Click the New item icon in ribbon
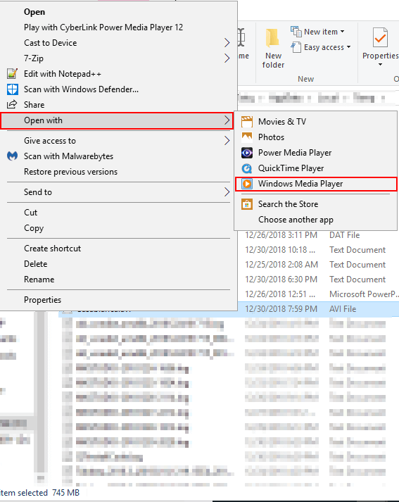This screenshot has width=399, height=502. pos(296,32)
